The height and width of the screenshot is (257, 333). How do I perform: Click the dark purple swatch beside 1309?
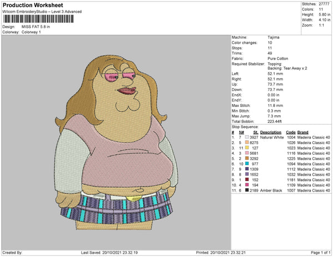click(x=247, y=169)
